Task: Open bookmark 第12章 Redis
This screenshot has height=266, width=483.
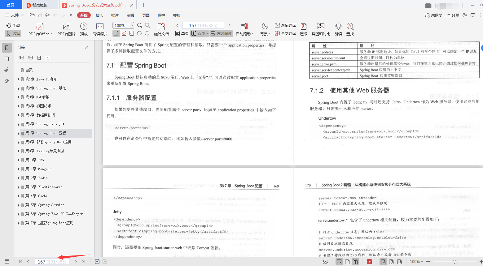Action: click(x=37, y=178)
